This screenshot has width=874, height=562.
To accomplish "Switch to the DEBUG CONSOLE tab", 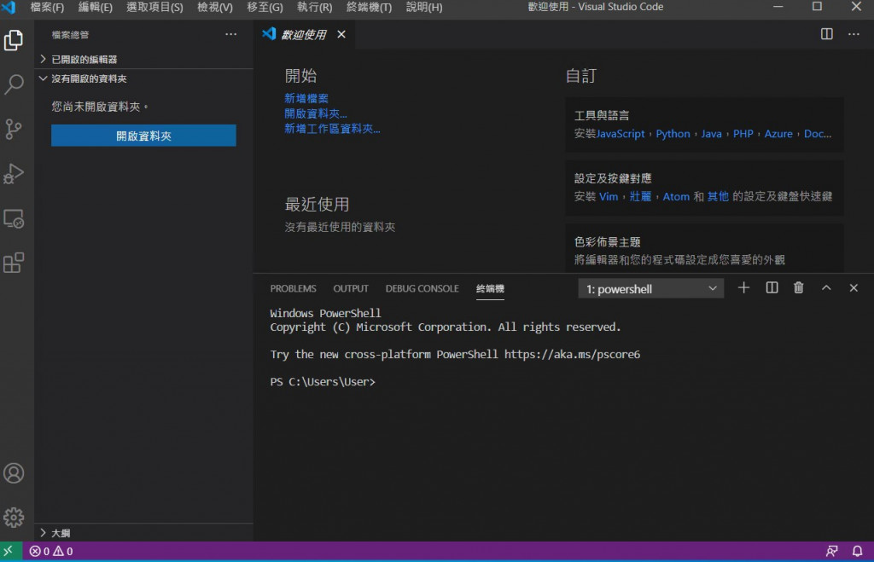I will pos(422,288).
